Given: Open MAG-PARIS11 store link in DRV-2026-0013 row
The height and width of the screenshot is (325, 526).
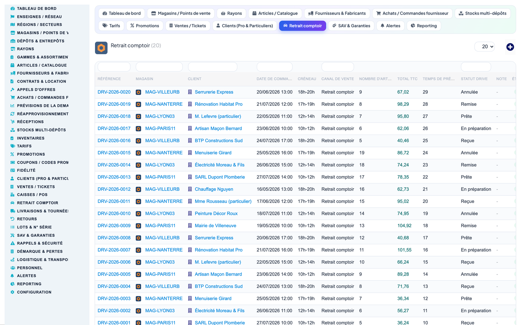Looking at the screenshot, I should 160,177.
